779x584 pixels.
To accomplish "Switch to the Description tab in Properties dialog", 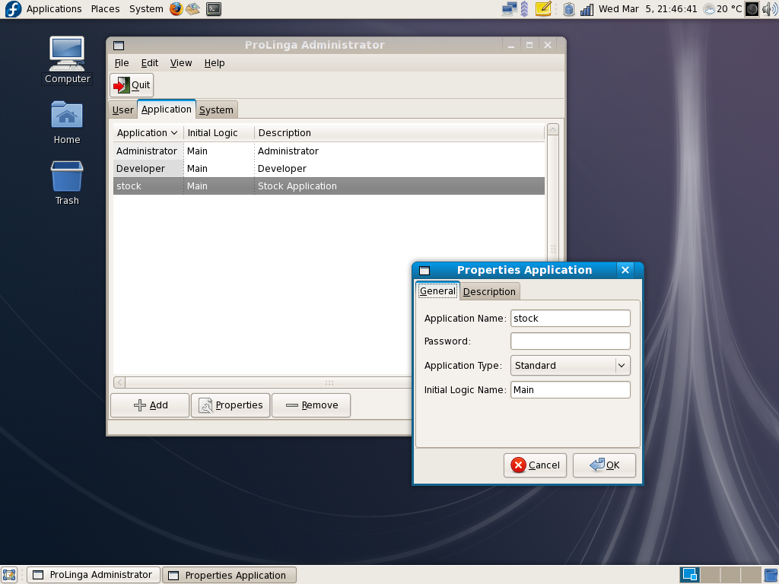I will [489, 292].
